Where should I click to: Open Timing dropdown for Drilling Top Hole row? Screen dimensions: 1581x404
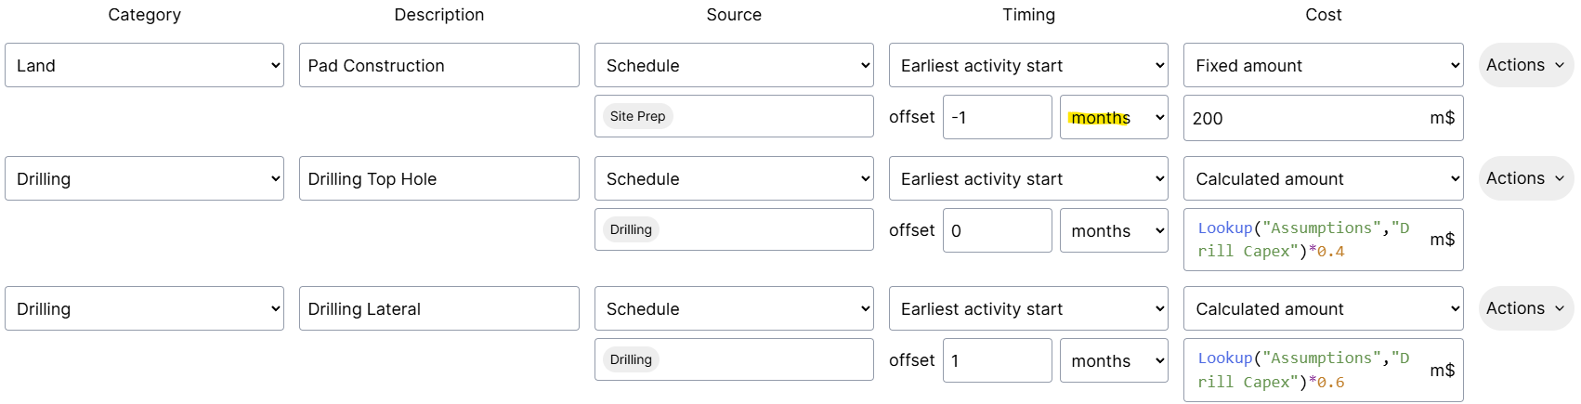click(1028, 178)
